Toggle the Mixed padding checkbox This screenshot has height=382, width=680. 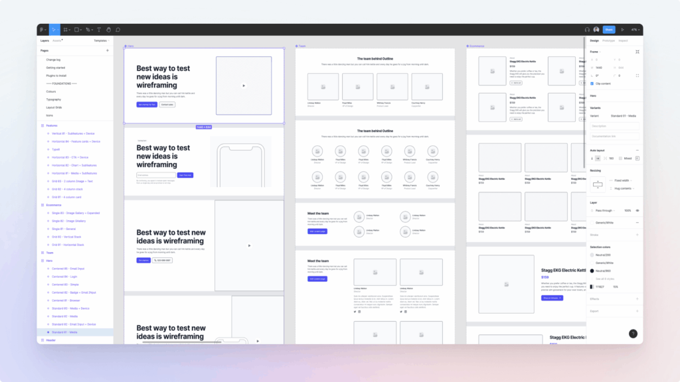(621, 159)
